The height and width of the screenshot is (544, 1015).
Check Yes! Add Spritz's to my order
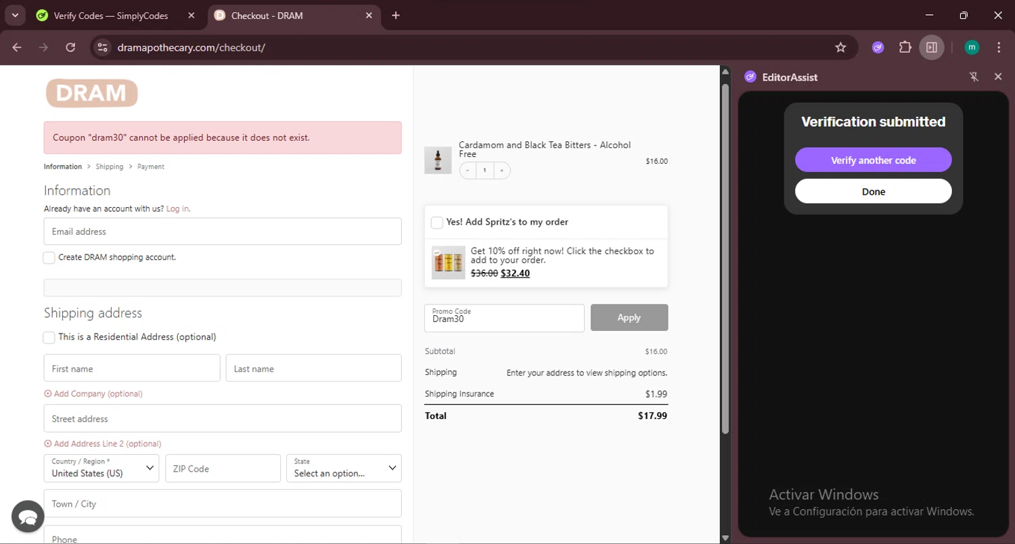click(x=437, y=223)
